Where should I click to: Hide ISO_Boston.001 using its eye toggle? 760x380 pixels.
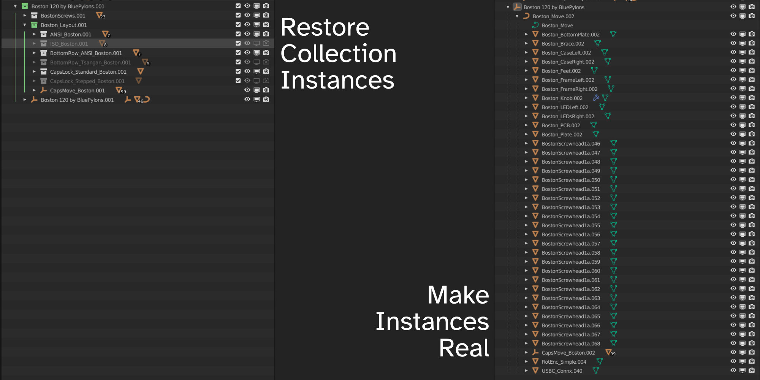click(247, 43)
